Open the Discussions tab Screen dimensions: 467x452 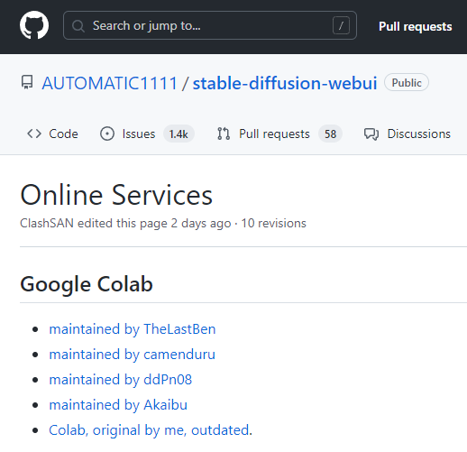click(x=407, y=134)
